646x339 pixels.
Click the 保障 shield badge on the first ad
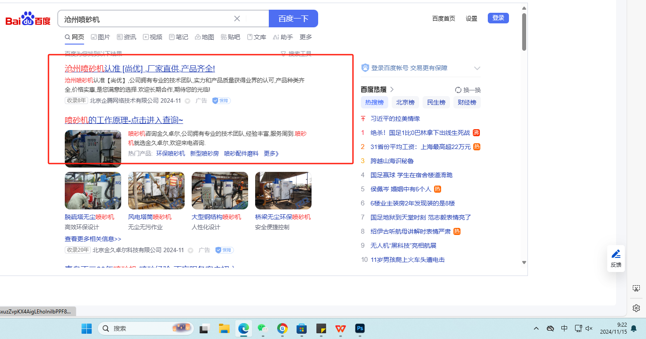pyautogui.click(x=221, y=101)
